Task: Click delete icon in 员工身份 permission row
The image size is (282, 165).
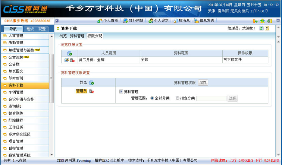Action: click(x=72, y=60)
